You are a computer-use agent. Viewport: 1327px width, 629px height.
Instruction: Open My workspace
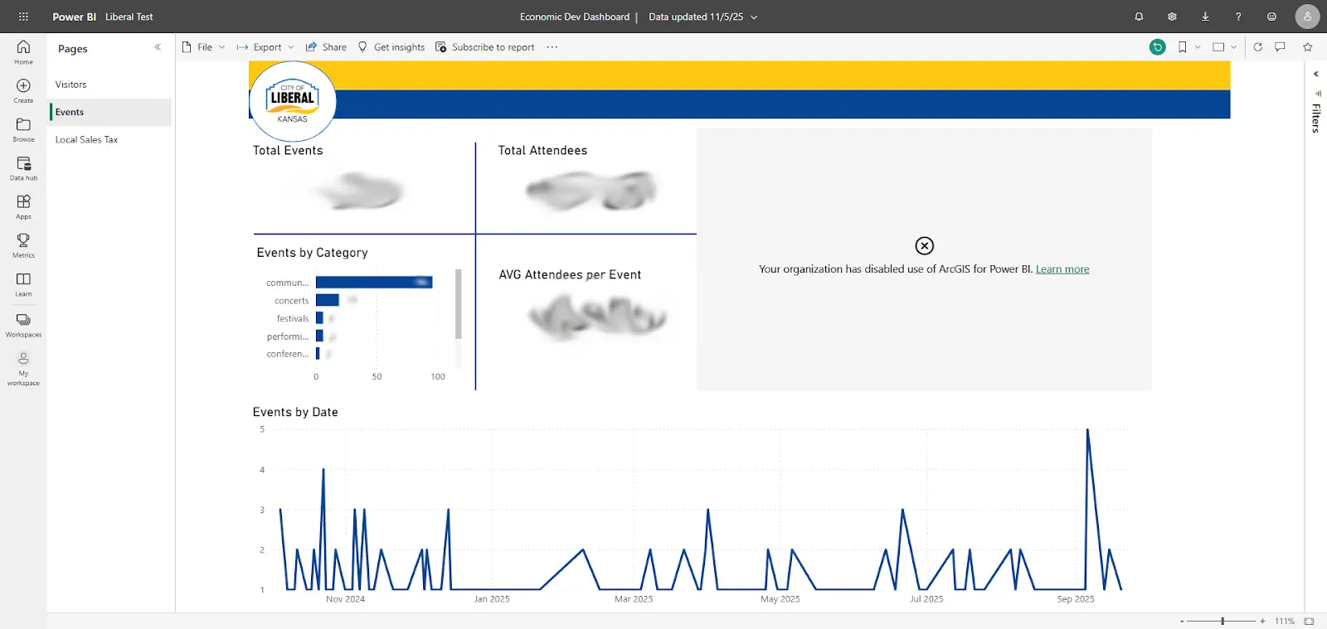coord(23,368)
